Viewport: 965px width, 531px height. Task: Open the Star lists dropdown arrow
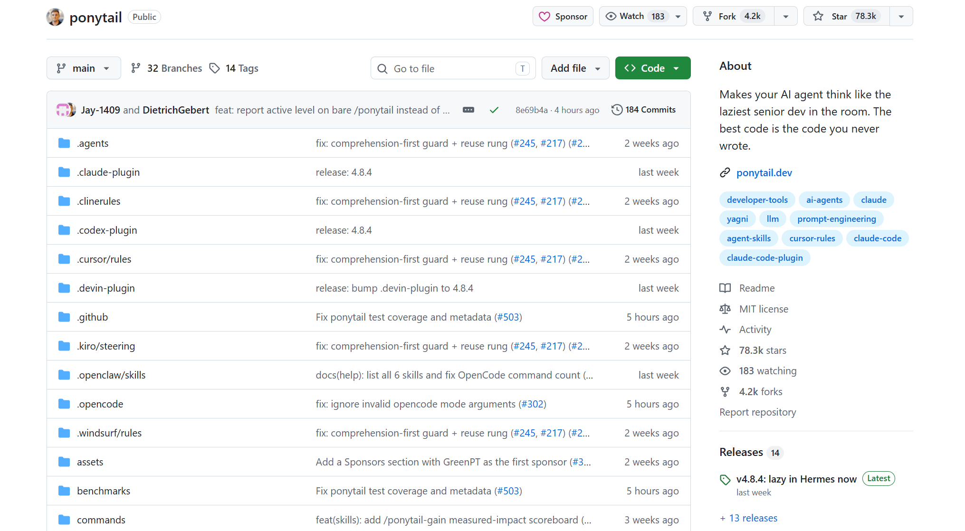click(x=901, y=16)
